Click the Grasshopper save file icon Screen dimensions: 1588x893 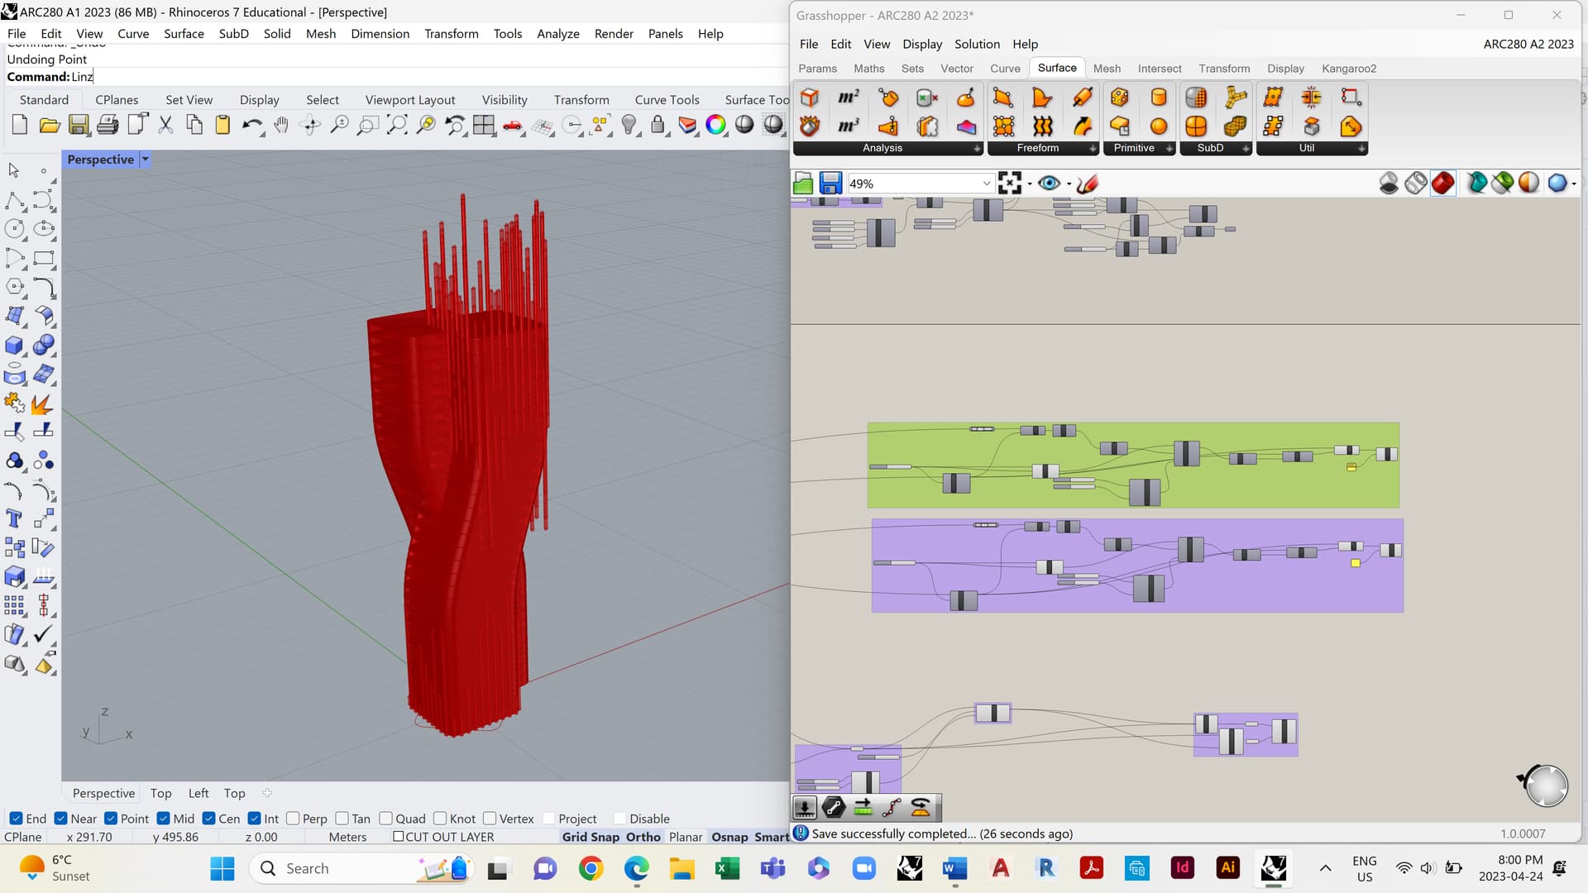[x=830, y=183]
